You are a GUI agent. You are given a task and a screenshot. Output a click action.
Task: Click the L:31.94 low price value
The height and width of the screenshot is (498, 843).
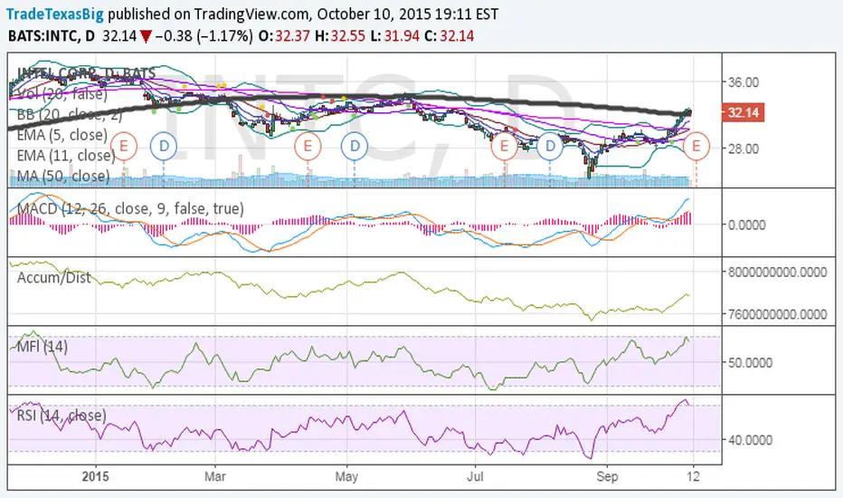coord(394,36)
